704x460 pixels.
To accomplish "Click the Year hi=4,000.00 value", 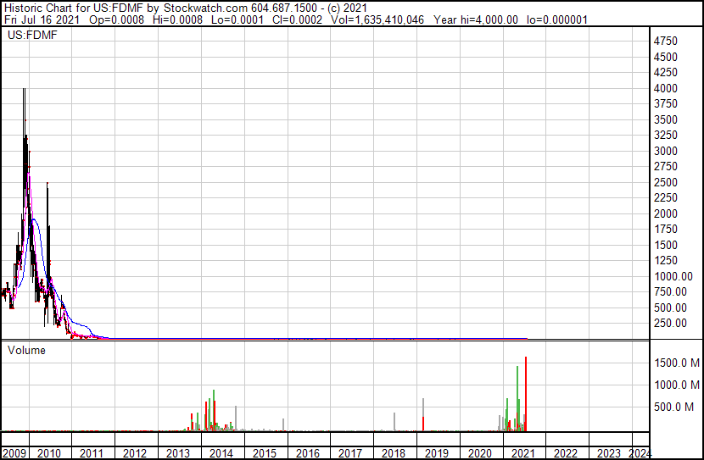I will pyautogui.click(x=476, y=19).
